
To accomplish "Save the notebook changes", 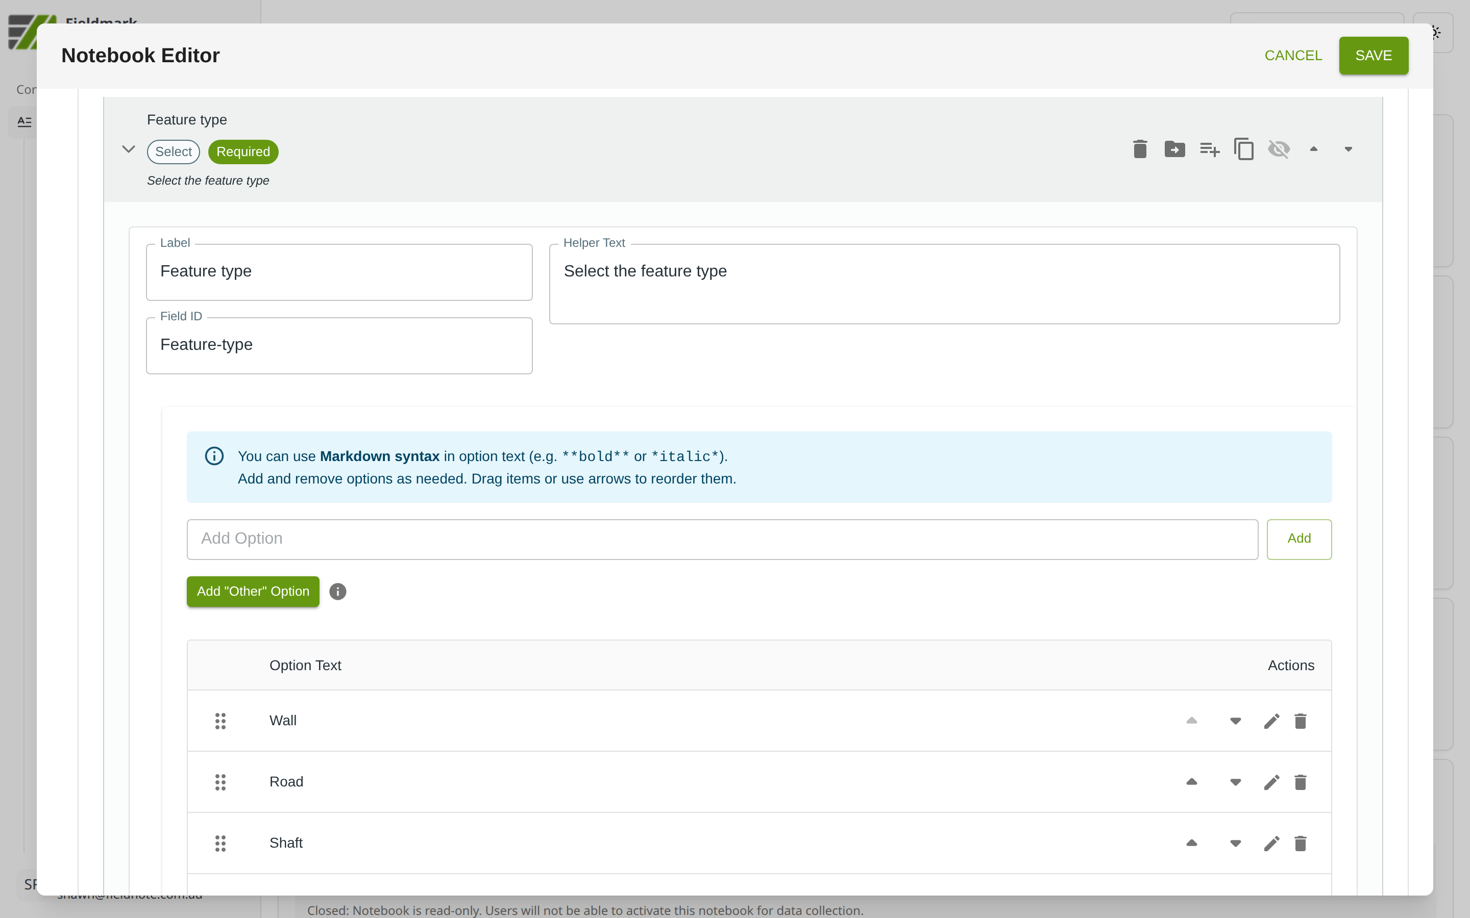I will pos(1373,55).
